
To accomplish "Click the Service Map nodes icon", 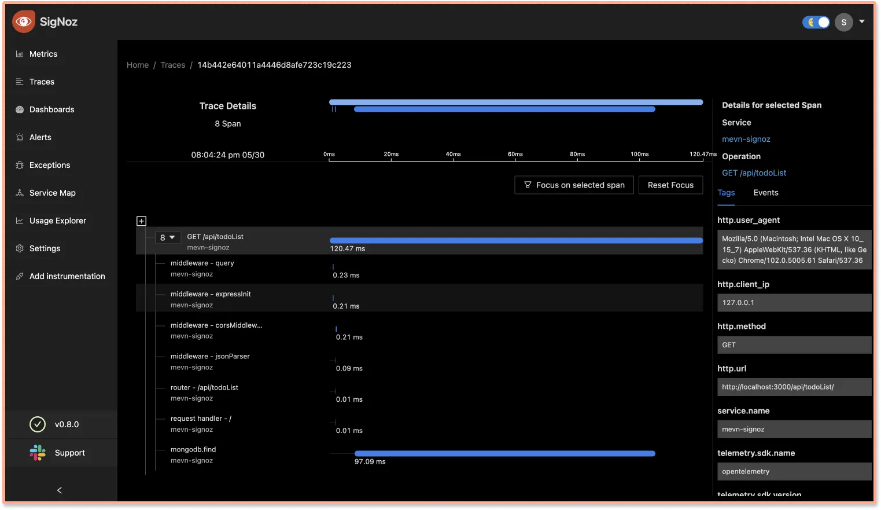I will (x=20, y=193).
